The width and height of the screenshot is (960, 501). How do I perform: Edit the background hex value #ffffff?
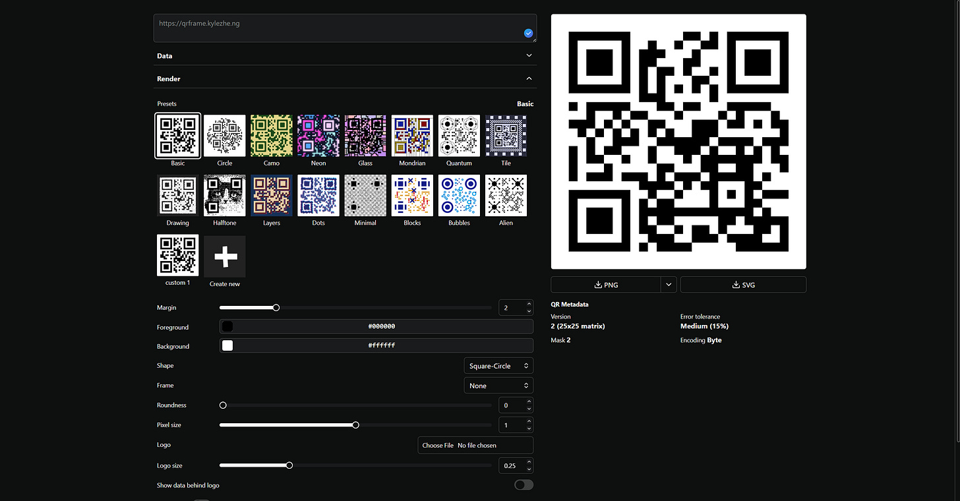pyautogui.click(x=382, y=345)
